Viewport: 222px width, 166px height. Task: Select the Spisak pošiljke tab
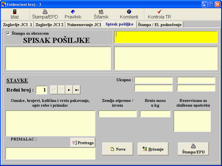tap(119, 24)
